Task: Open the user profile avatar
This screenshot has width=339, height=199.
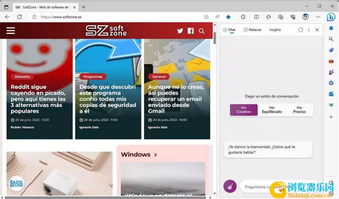Action: [x=305, y=17]
